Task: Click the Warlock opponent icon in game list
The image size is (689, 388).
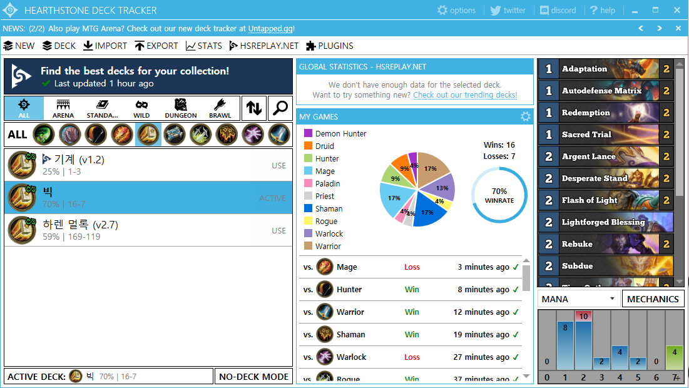Action: 325,357
